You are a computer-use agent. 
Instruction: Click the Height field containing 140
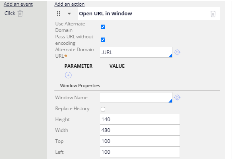point(140,119)
